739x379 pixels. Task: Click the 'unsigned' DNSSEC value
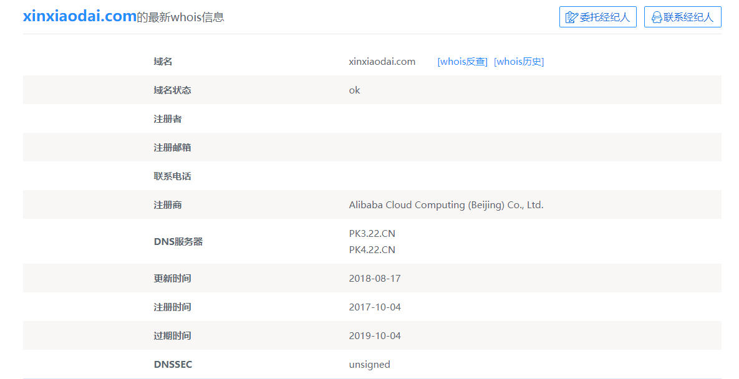[x=369, y=365]
